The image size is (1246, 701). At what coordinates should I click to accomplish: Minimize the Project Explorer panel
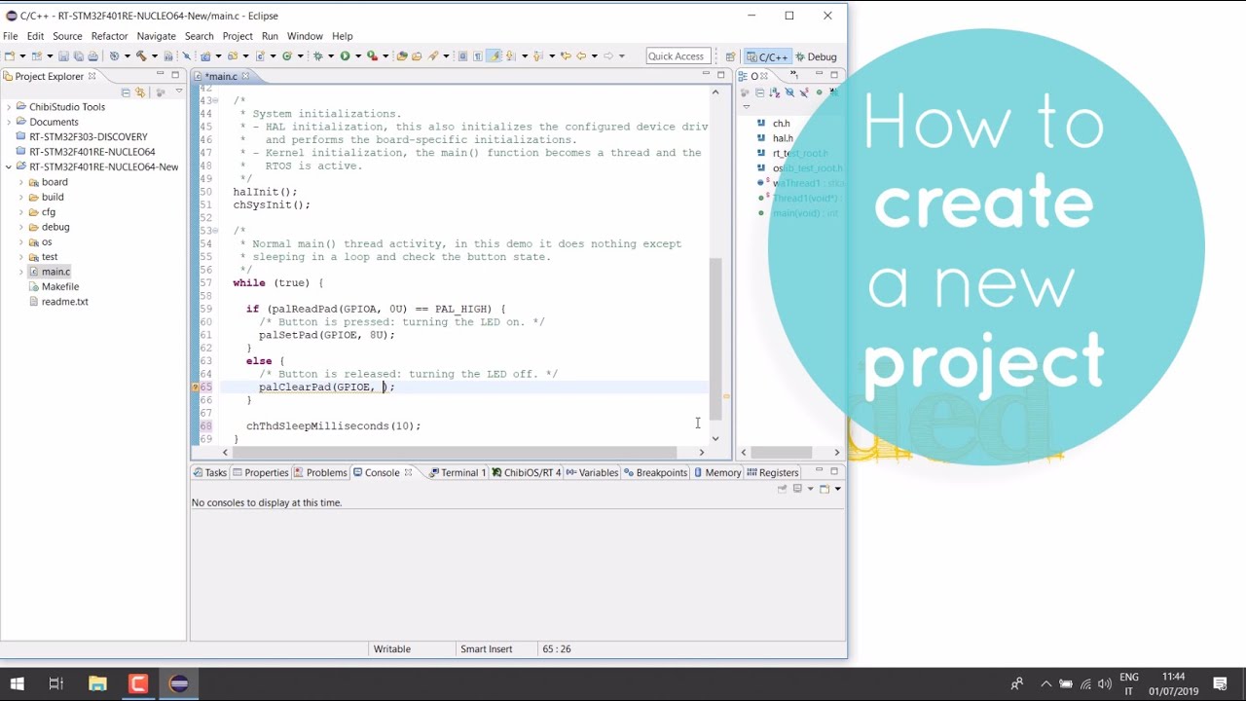pyautogui.click(x=160, y=74)
